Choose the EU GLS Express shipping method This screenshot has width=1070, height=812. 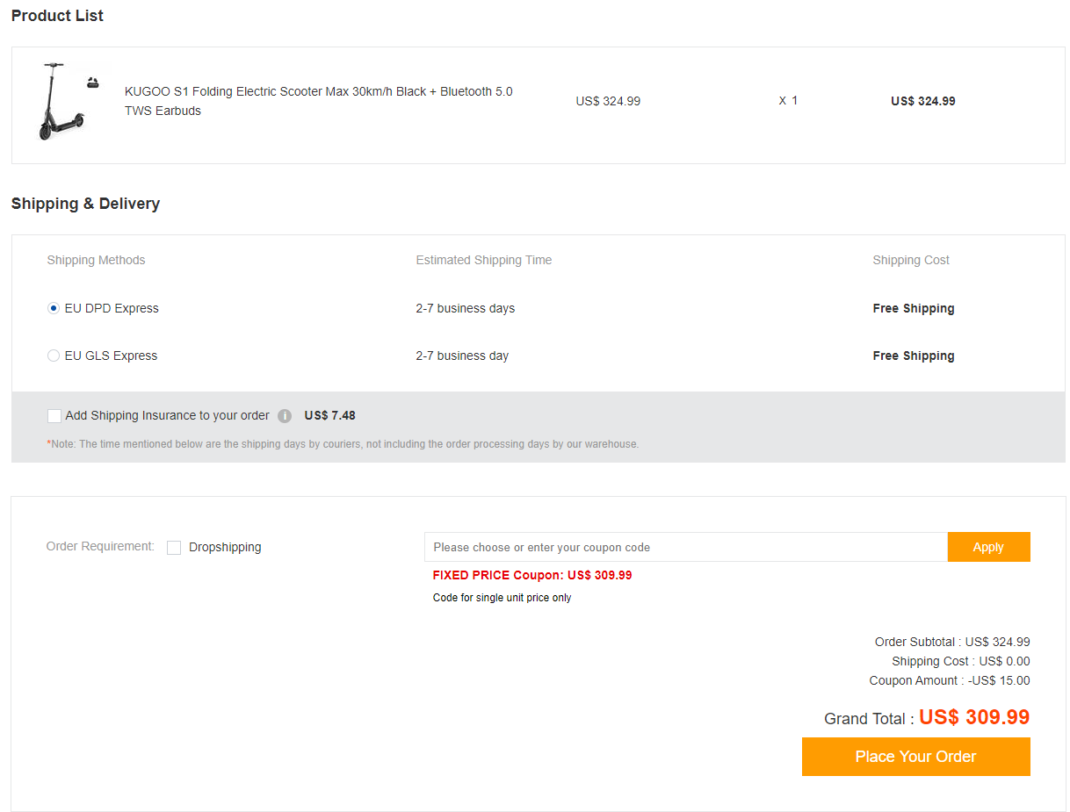tap(54, 356)
